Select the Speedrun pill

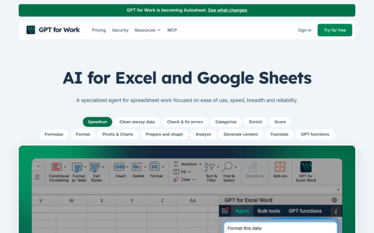pyautogui.click(x=97, y=122)
